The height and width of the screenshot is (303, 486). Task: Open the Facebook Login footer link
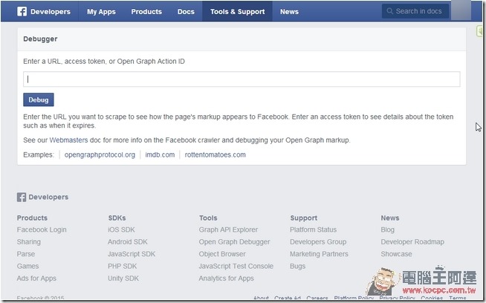[42, 230]
